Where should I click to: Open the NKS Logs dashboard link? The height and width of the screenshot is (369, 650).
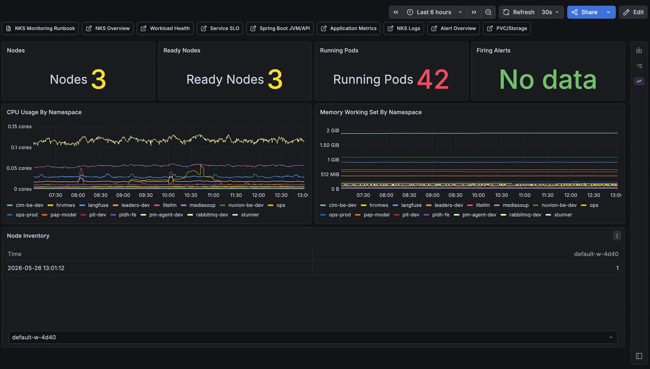tap(404, 28)
